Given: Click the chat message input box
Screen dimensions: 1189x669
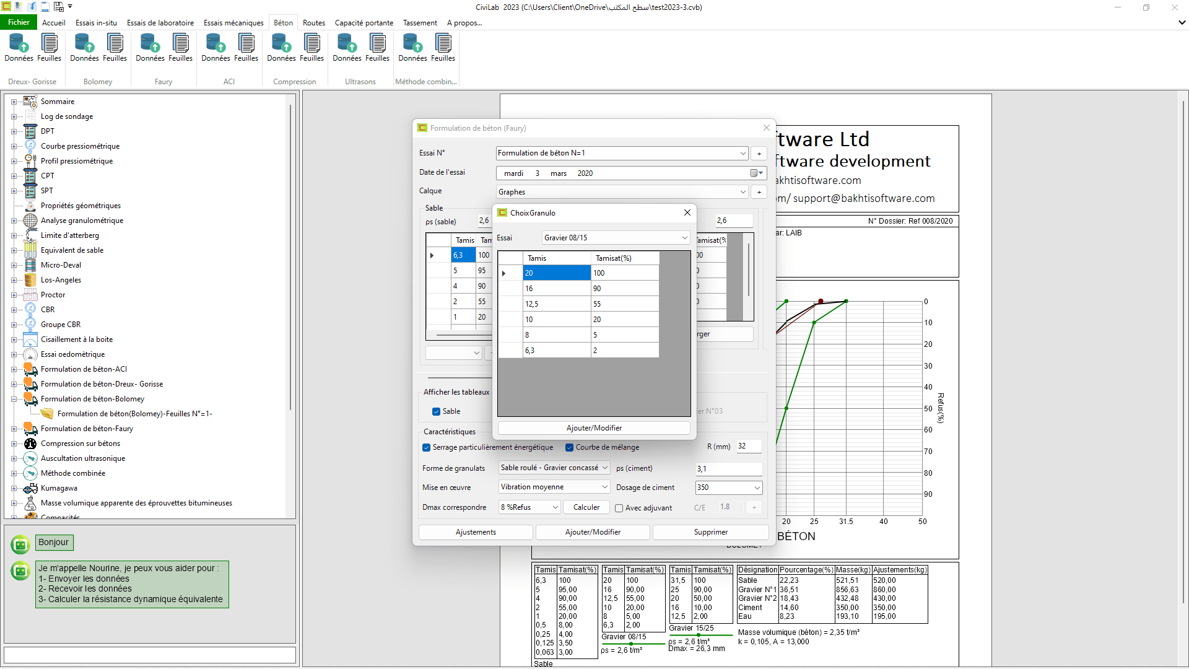Looking at the screenshot, I should click(x=150, y=655).
